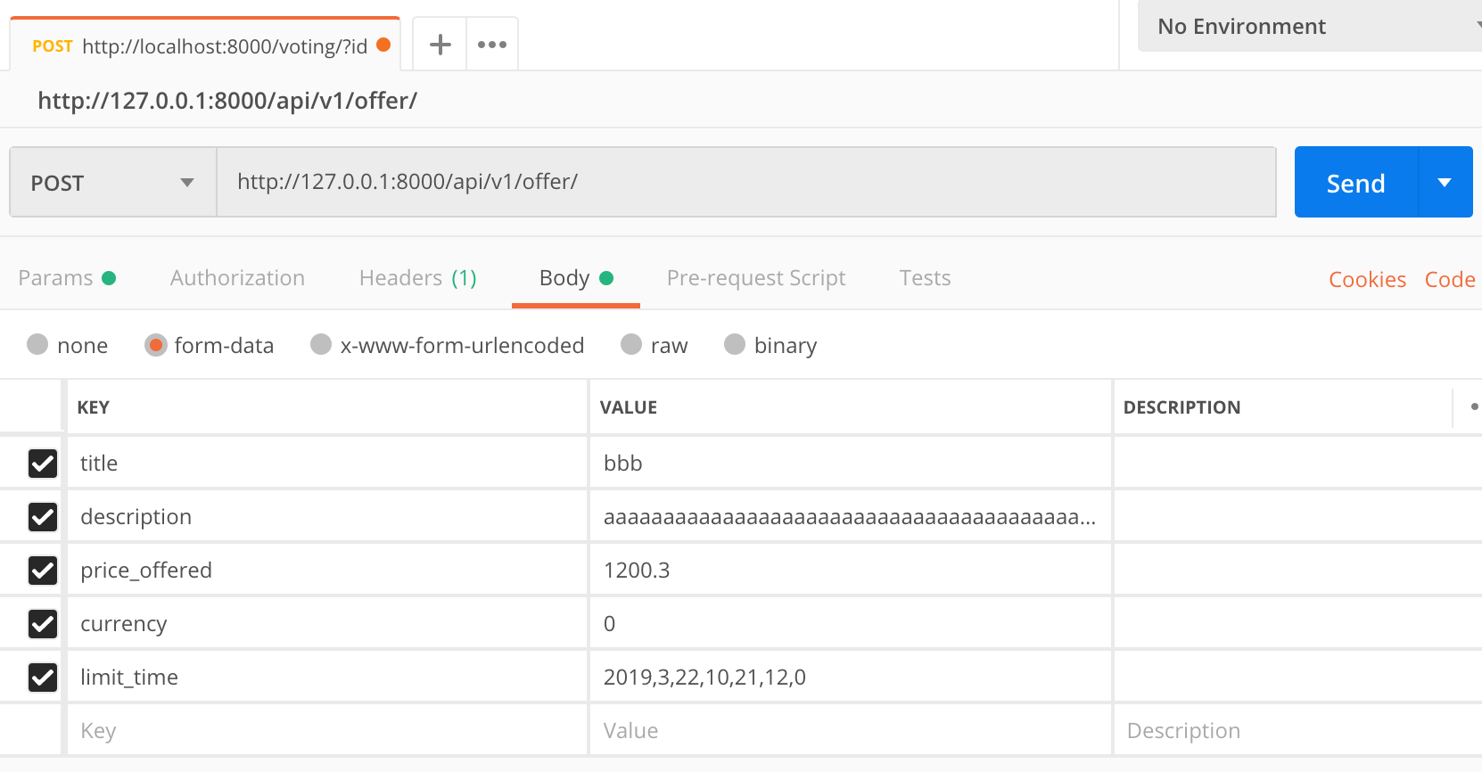Open a new request tab with the plus icon
Viewport: 1482px width, 772px height.
pyautogui.click(x=440, y=45)
